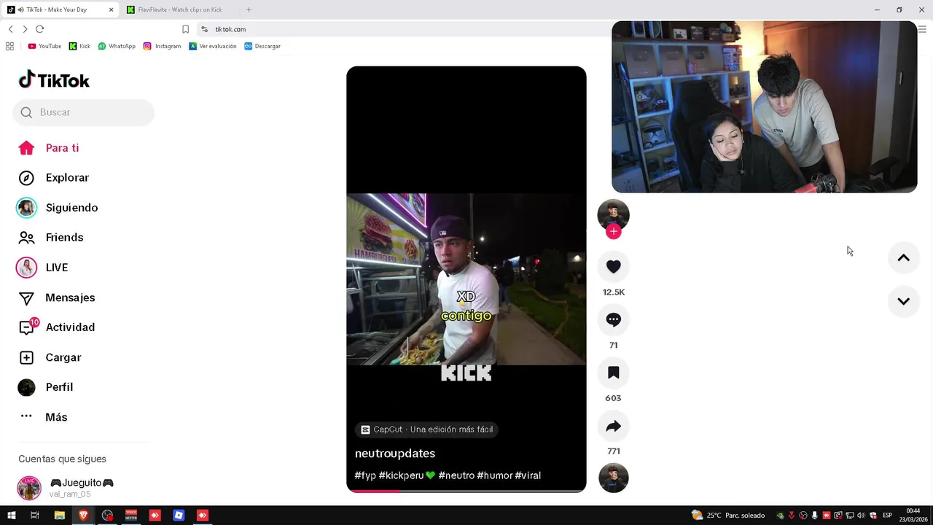Viewport: 933px width, 525px height.
Task: Open the creator's avatar above the like button
Action: pyautogui.click(x=613, y=214)
